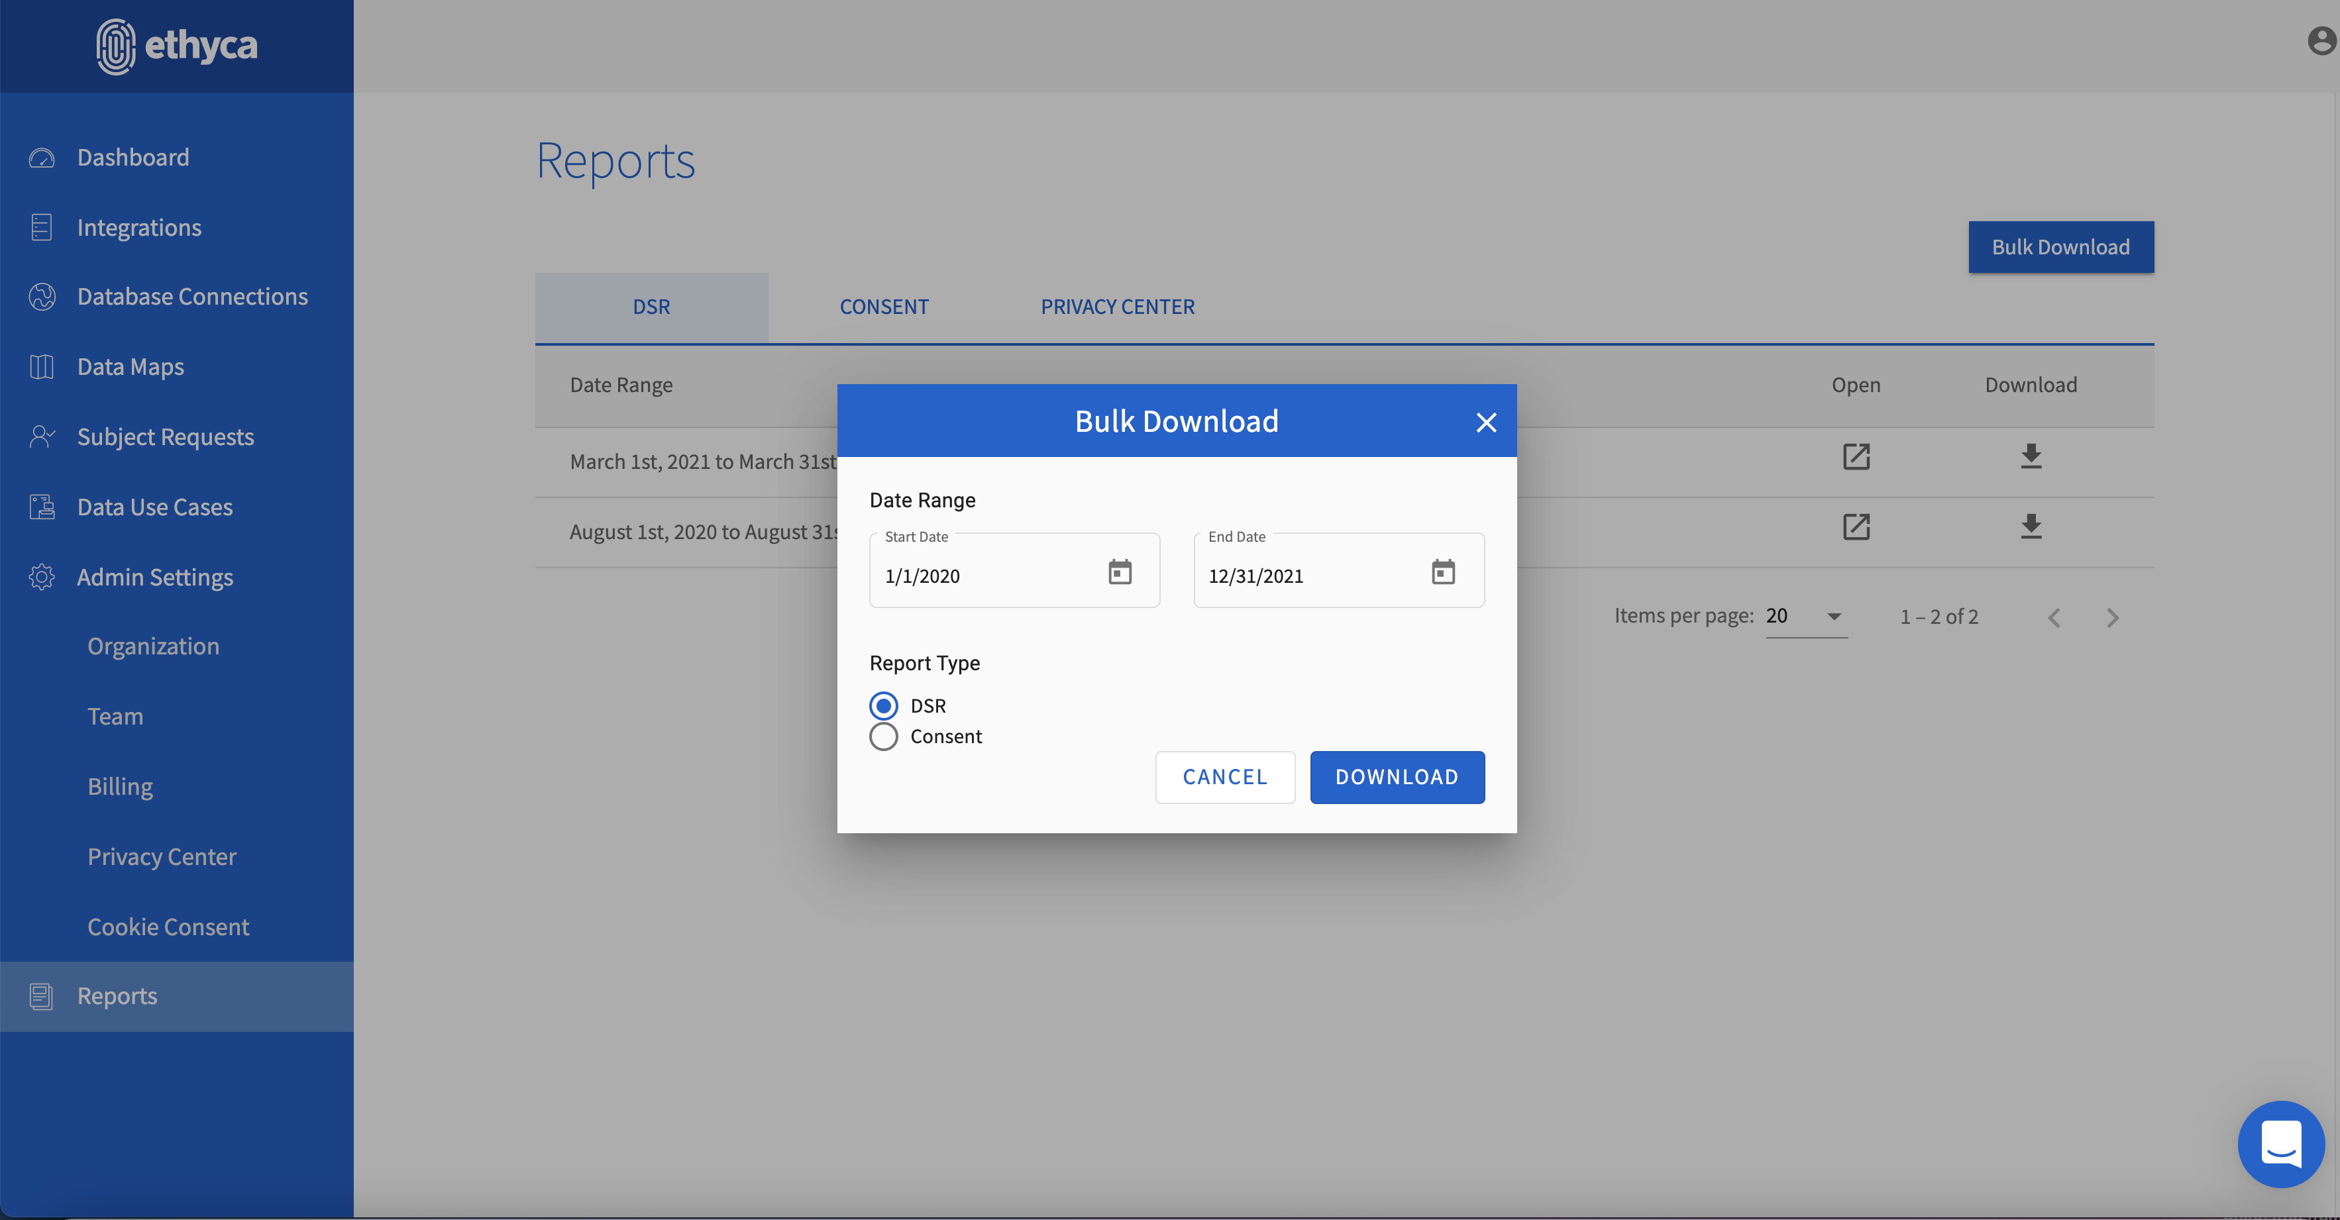This screenshot has width=2340, height=1220.
Task: Close the Bulk Download dialog
Action: (x=1486, y=423)
